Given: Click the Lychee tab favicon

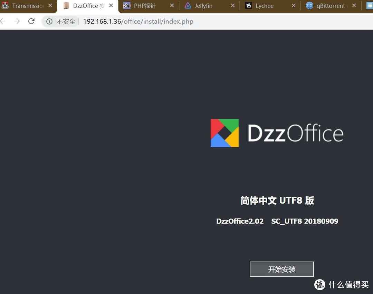Looking at the screenshot, I should click(x=249, y=6).
